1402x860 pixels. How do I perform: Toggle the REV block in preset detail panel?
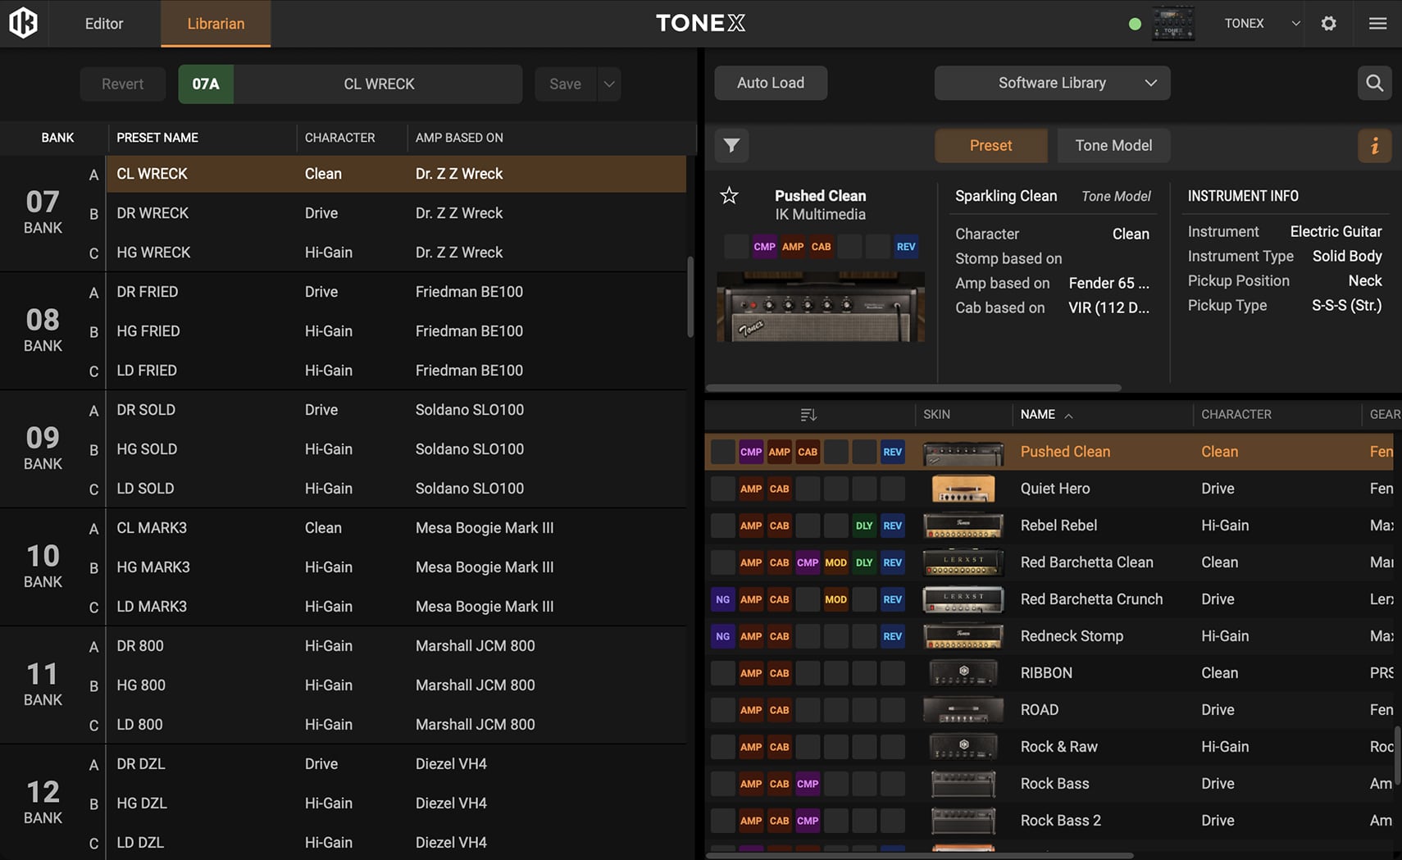click(905, 247)
